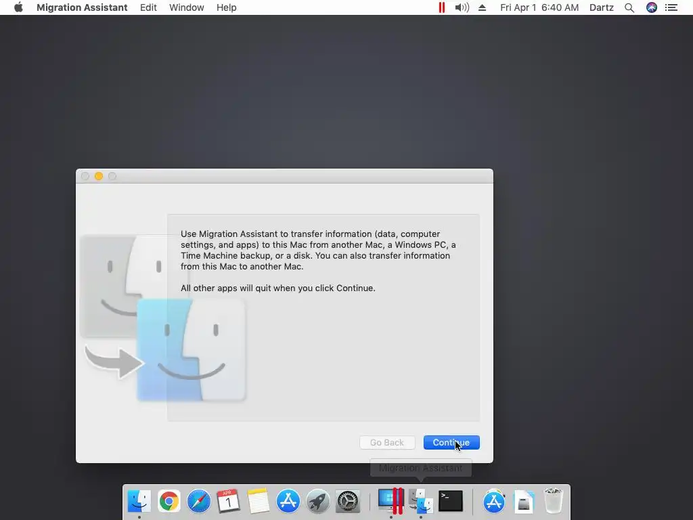This screenshot has width=693, height=520.
Task: Open Terminal from the Dock
Action: click(x=450, y=501)
